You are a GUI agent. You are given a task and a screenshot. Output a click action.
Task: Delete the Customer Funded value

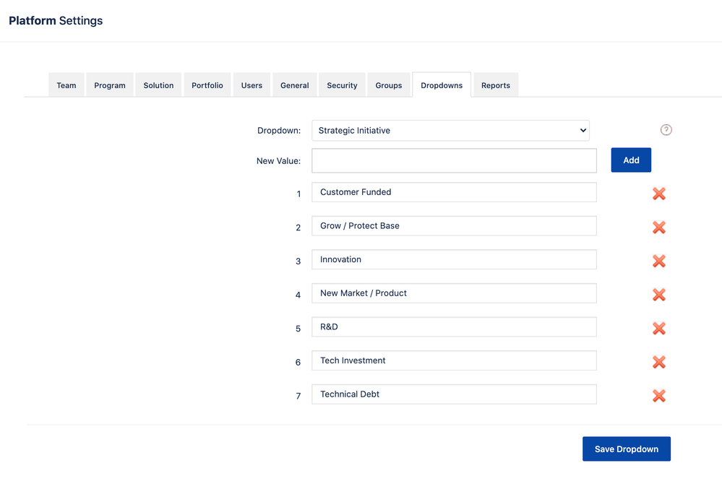[x=659, y=194]
